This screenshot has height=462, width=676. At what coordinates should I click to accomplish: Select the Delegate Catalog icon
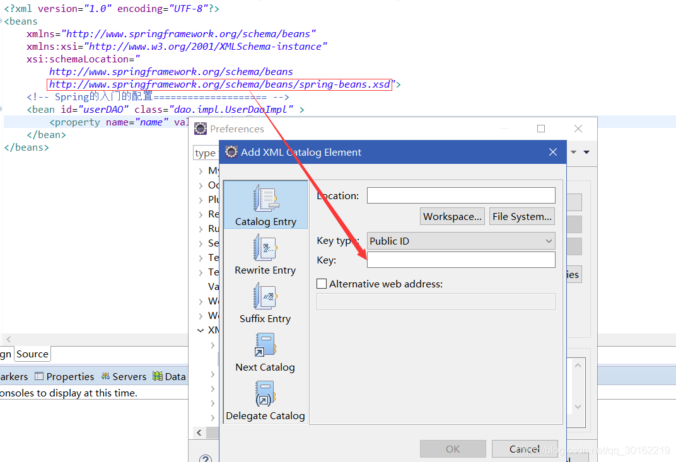click(x=265, y=393)
